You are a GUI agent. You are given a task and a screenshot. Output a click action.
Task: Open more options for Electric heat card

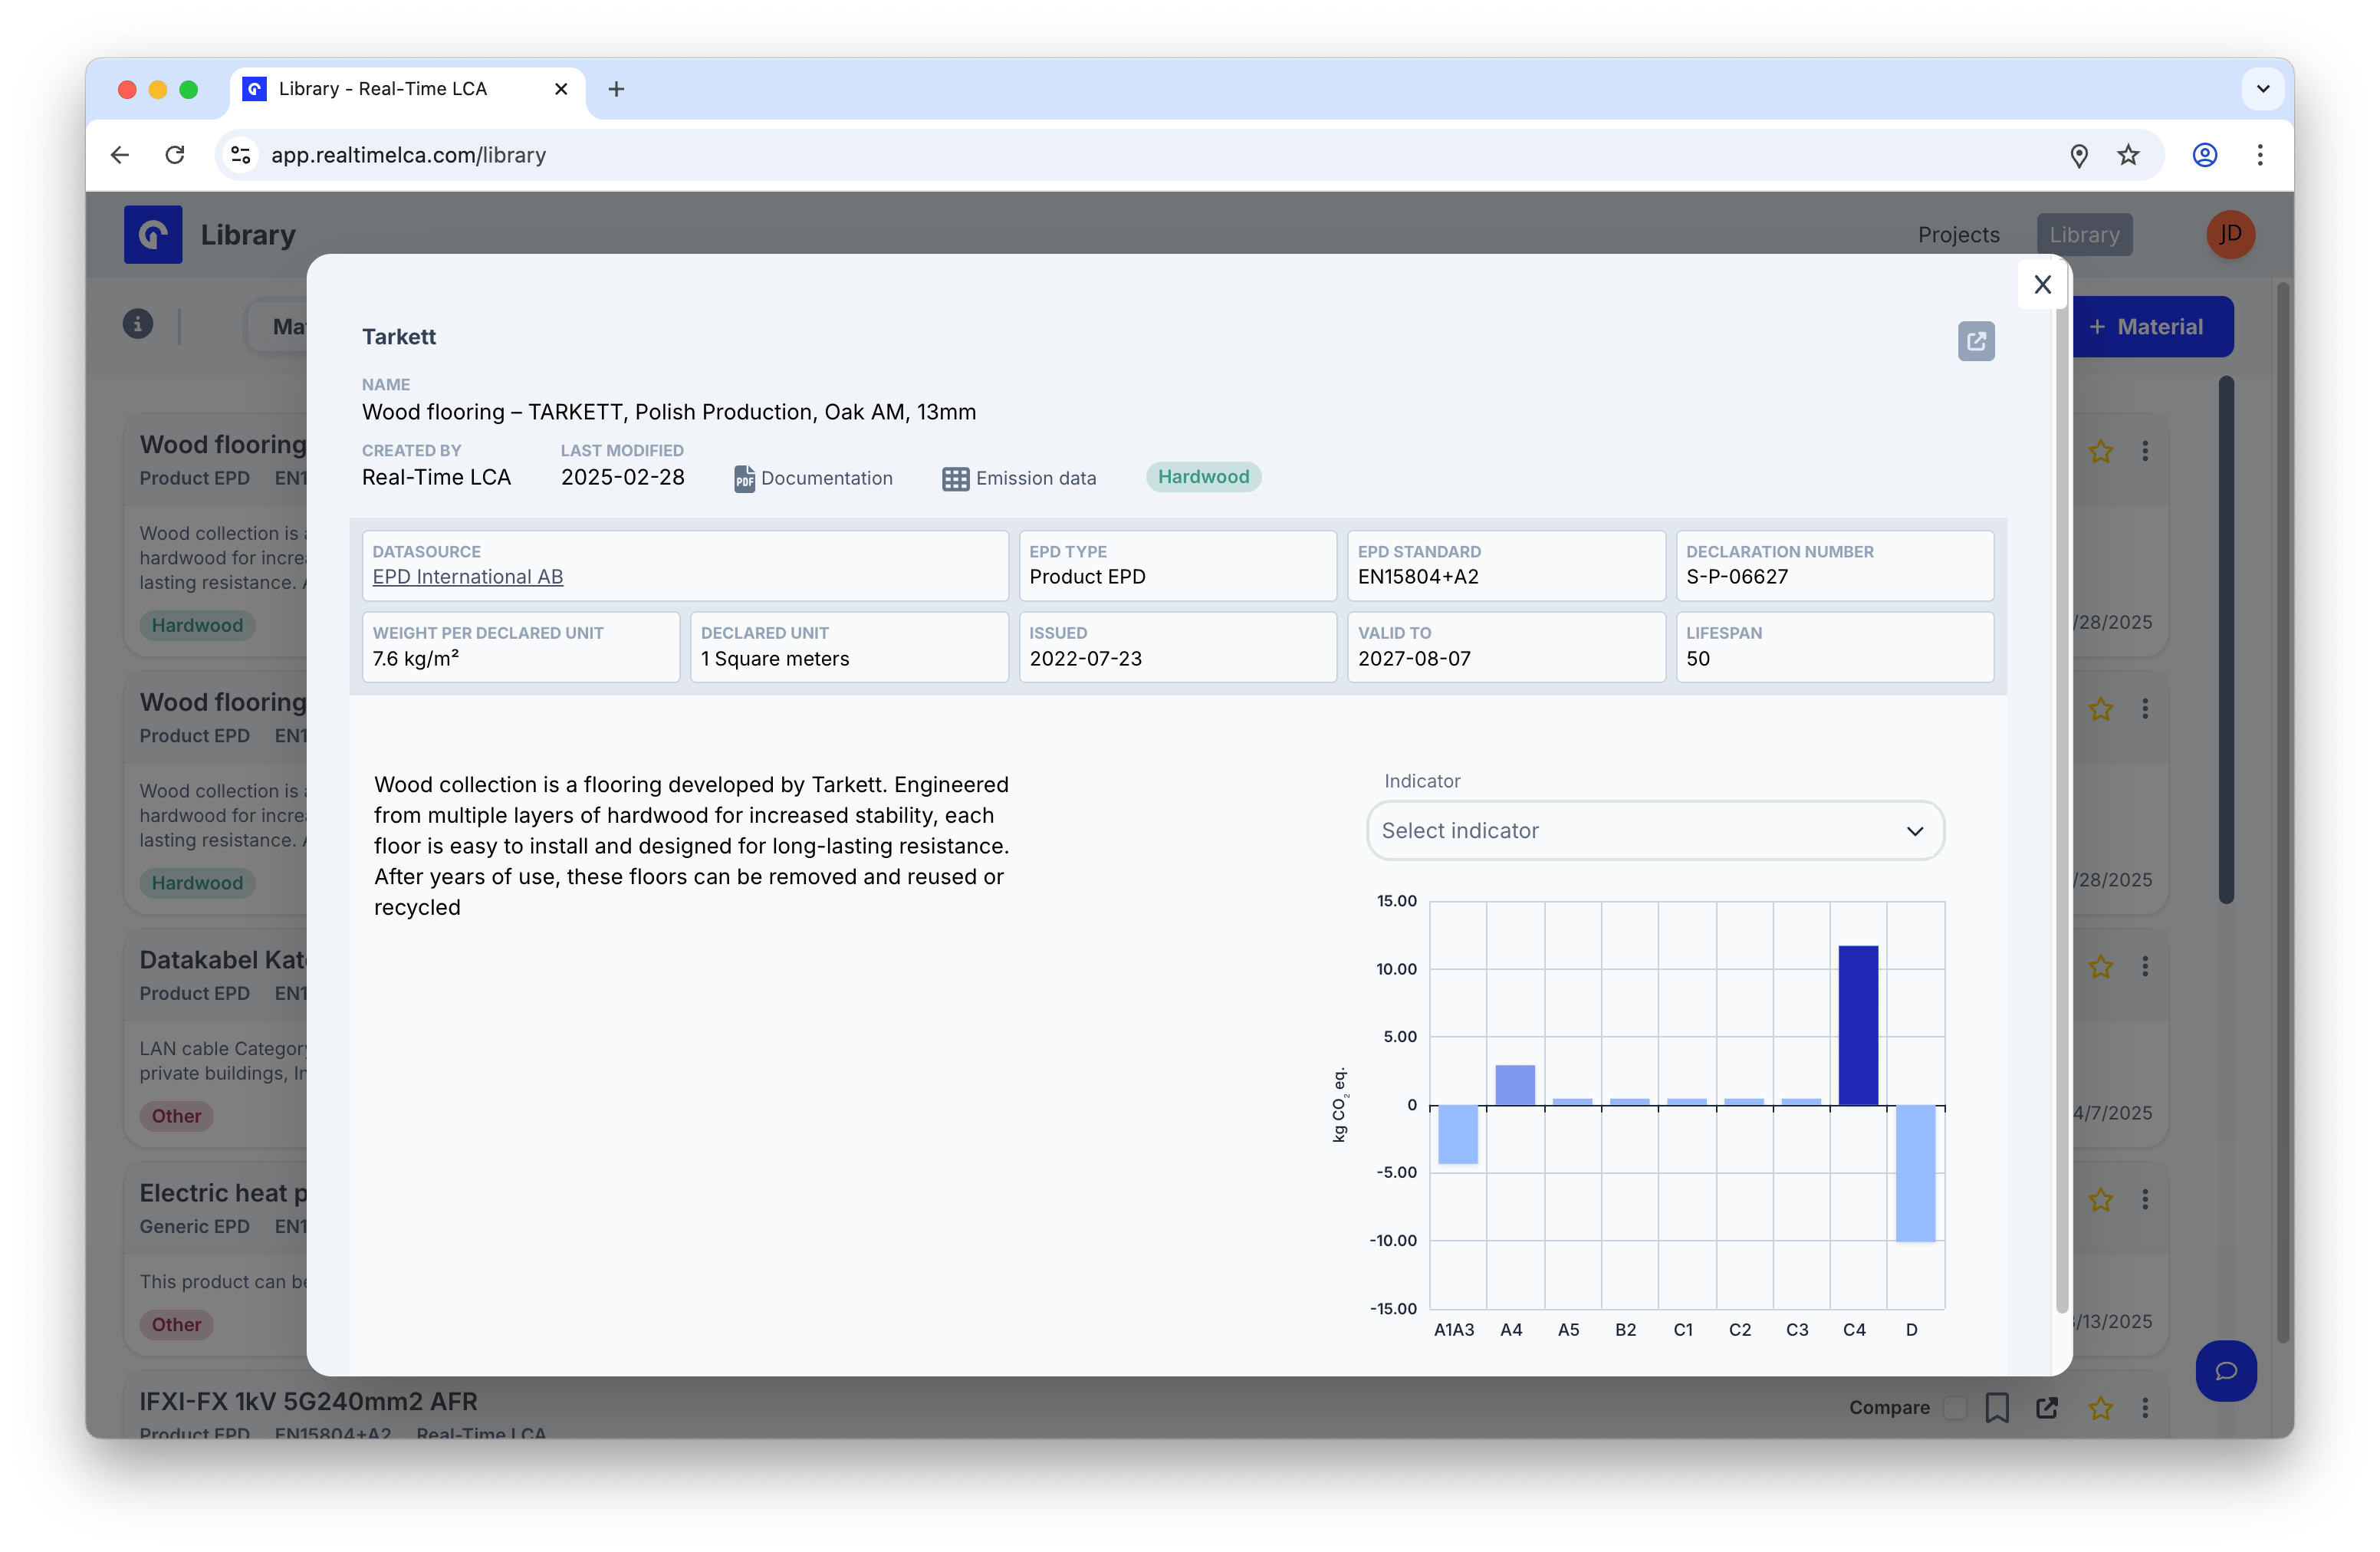(2145, 1199)
